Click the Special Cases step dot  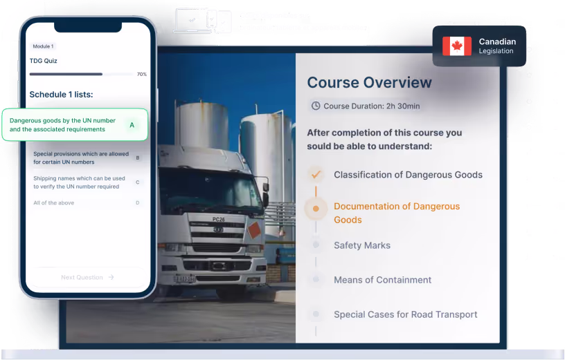click(316, 314)
